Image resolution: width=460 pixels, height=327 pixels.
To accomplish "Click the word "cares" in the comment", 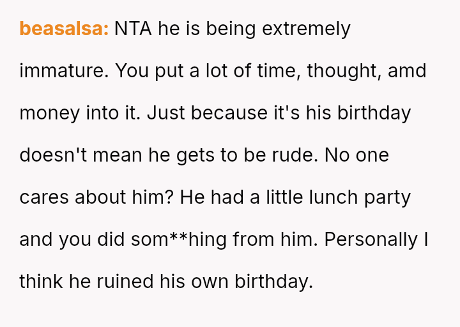I will click(x=44, y=197).
